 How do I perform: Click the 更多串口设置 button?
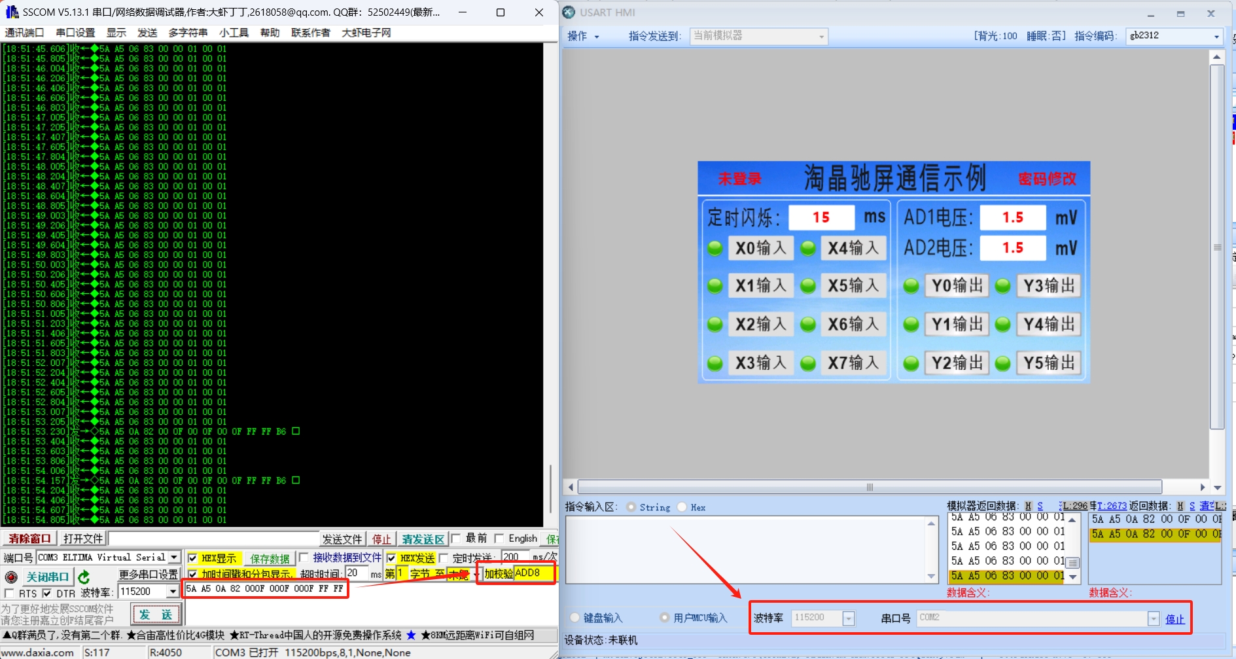[149, 574]
